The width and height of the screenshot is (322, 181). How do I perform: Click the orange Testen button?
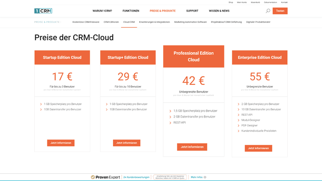point(280,11)
